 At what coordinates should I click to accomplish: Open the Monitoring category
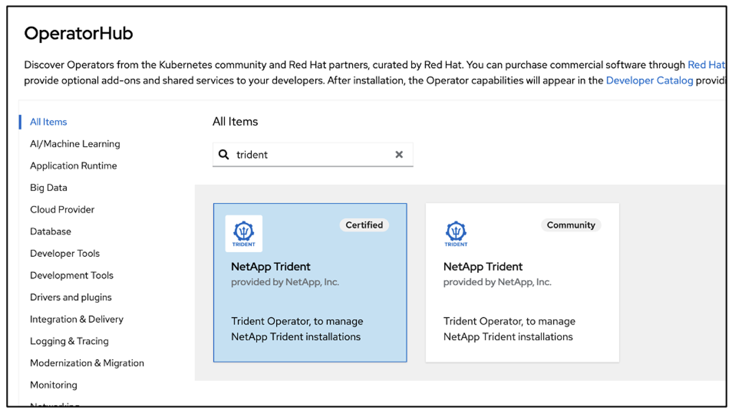[x=54, y=385]
